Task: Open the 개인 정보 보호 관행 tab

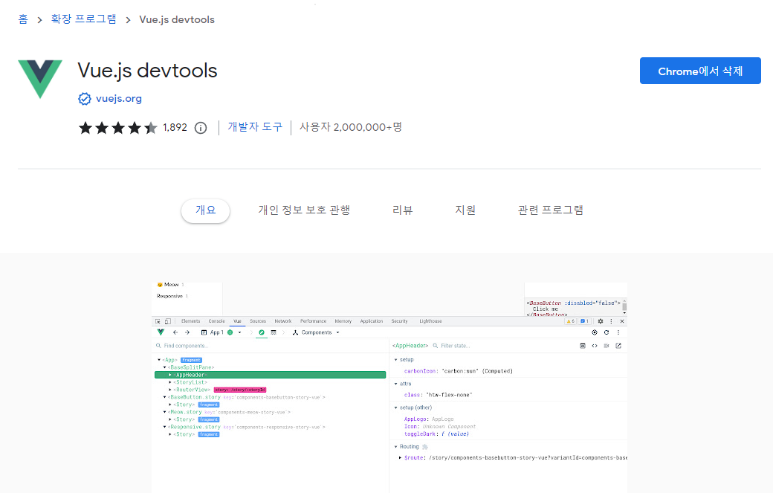Action: coord(304,210)
